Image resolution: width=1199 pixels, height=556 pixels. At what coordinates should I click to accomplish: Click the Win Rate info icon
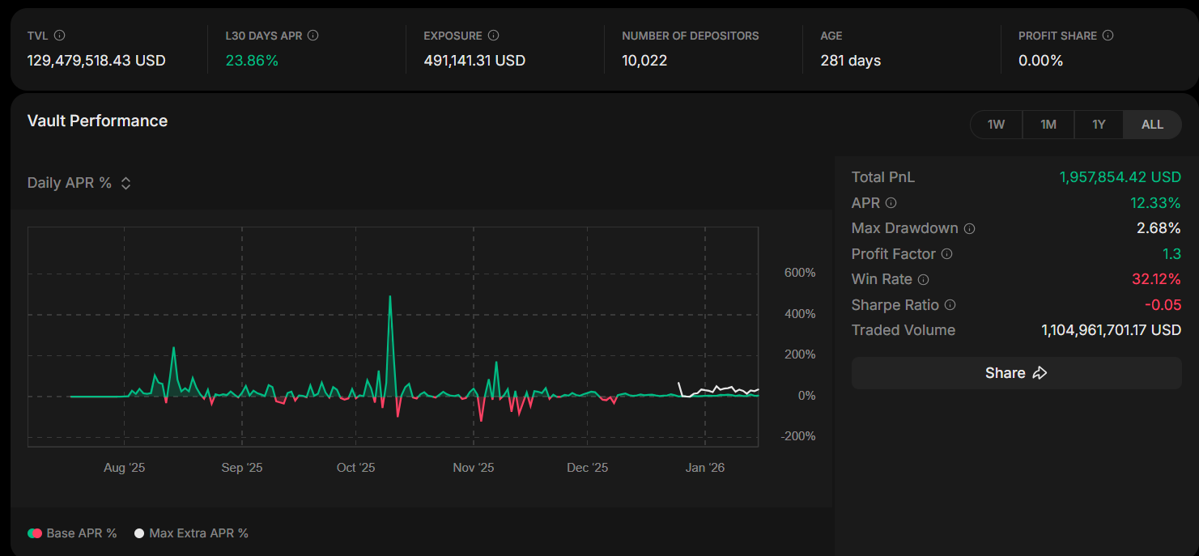click(923, 280)
